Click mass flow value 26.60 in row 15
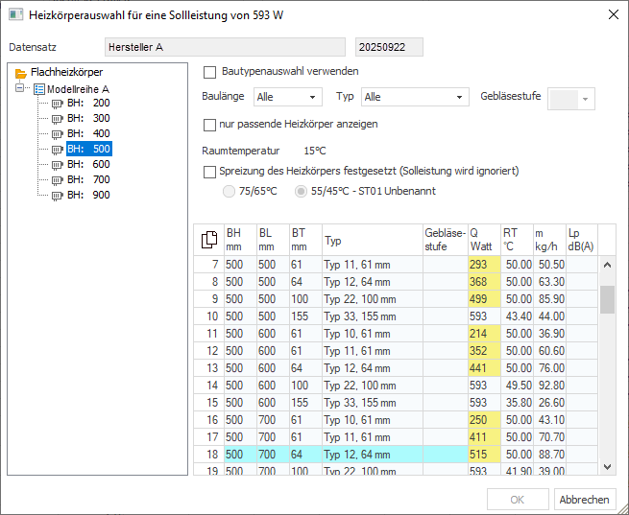The image size is (629, 515). pyautogui.click(x=549, y=403)
